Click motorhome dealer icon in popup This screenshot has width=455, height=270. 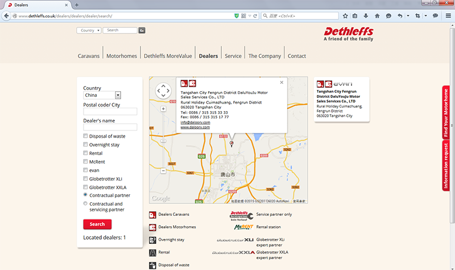coord(192,84)
